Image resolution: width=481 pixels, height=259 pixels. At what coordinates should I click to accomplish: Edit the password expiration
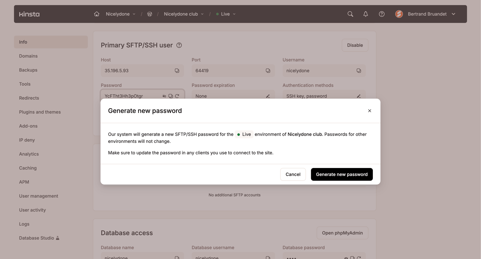[x=268, y=96]
